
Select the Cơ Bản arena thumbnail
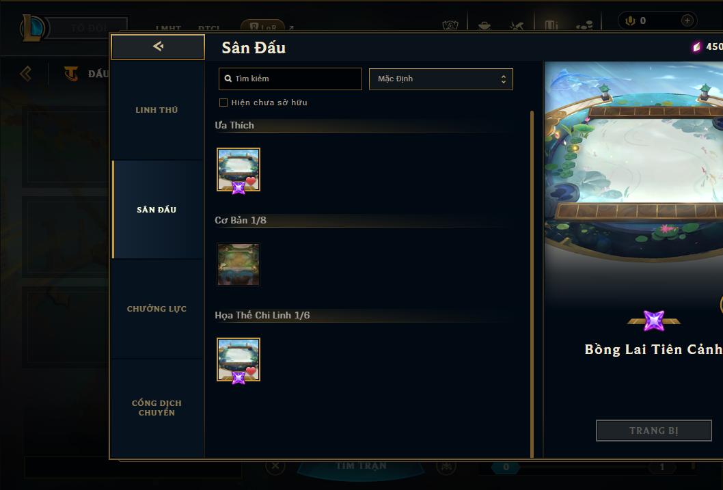tap(238, 264)
